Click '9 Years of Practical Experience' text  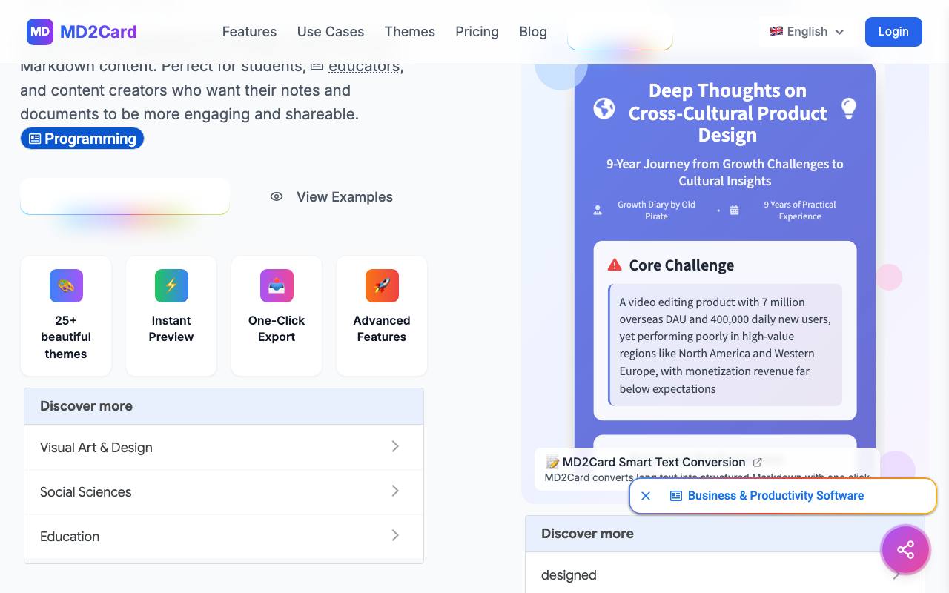[800, 211]
